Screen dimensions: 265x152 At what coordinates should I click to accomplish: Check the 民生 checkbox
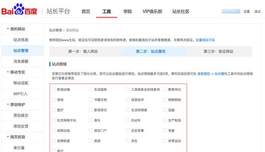tap(128, 141)
